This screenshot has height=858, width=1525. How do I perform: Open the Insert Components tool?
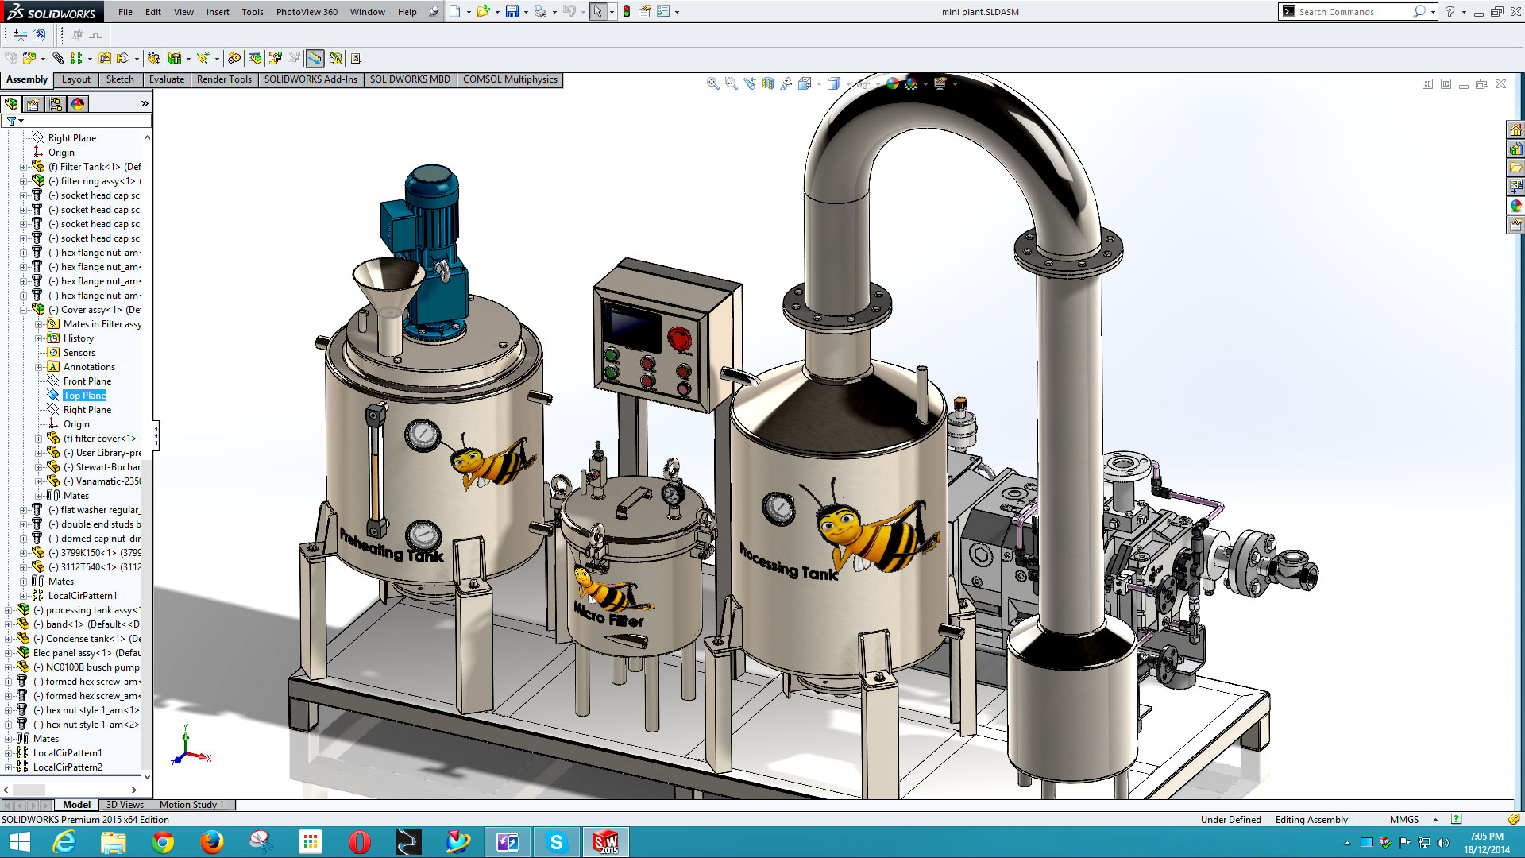[29, 58]
